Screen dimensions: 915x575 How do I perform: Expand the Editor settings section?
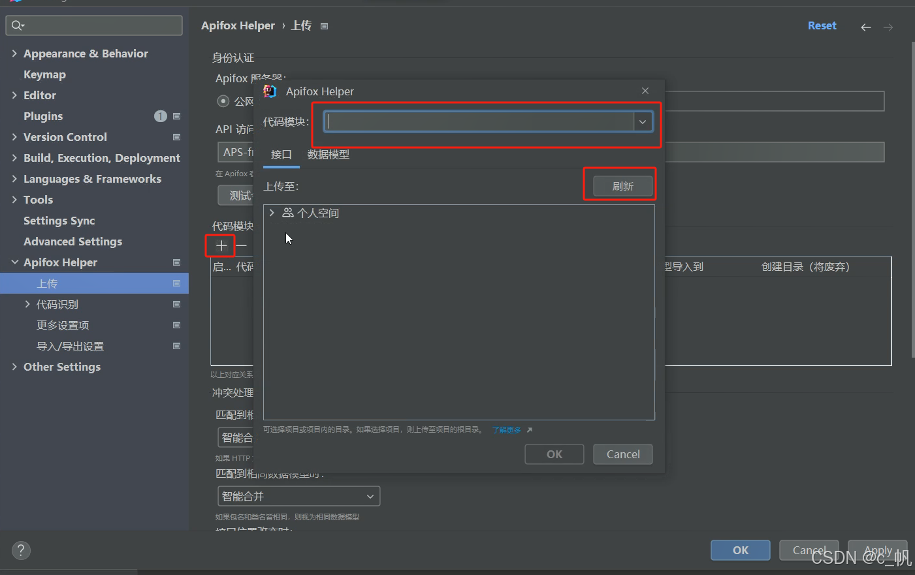(x=14, y=95)
